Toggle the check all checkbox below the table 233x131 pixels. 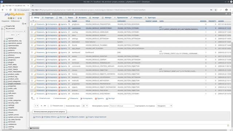[37, 98]
